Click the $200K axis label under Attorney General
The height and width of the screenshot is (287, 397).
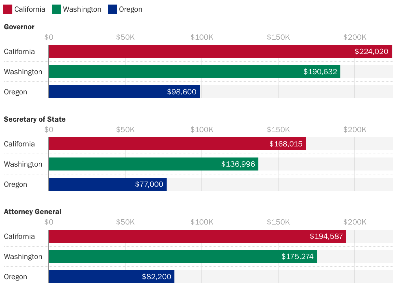pyautogui.click(x=355, y=222)
